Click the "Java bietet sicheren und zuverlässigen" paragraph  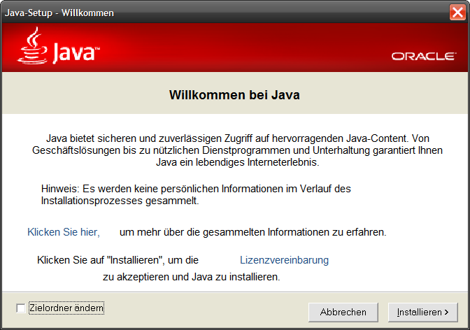coord(237,150)
